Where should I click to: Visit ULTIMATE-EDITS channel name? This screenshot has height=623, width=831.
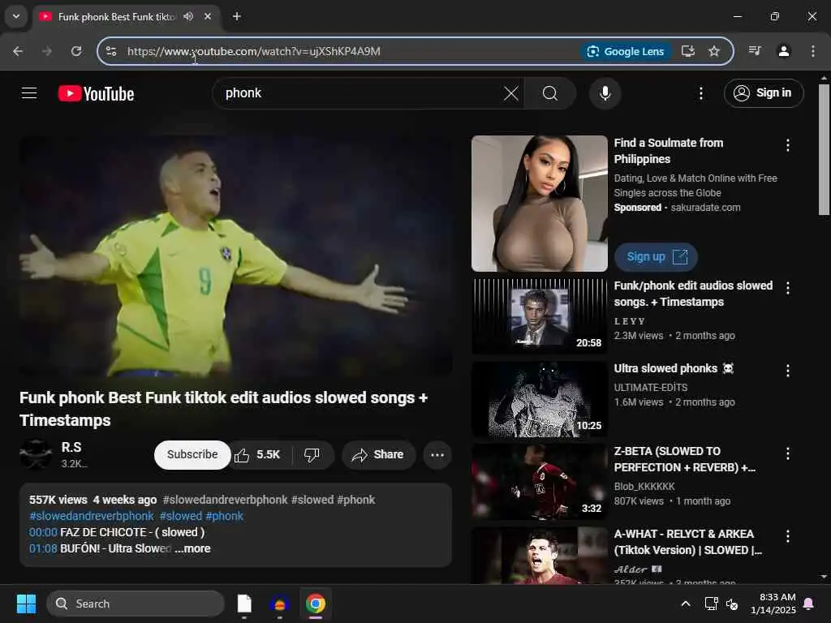[x=651, y=388]
